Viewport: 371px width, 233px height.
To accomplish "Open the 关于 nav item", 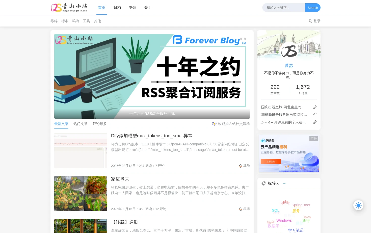I will click(148, 8).
